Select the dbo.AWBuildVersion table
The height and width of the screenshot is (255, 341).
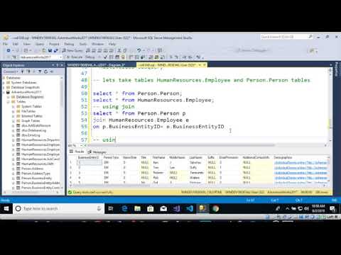click(36, 125)
